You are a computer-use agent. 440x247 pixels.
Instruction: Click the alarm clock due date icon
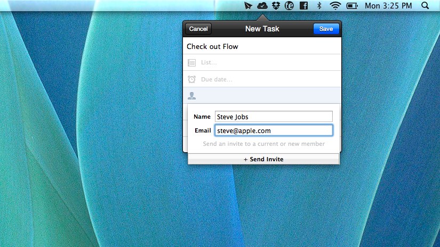click(191, 79)
